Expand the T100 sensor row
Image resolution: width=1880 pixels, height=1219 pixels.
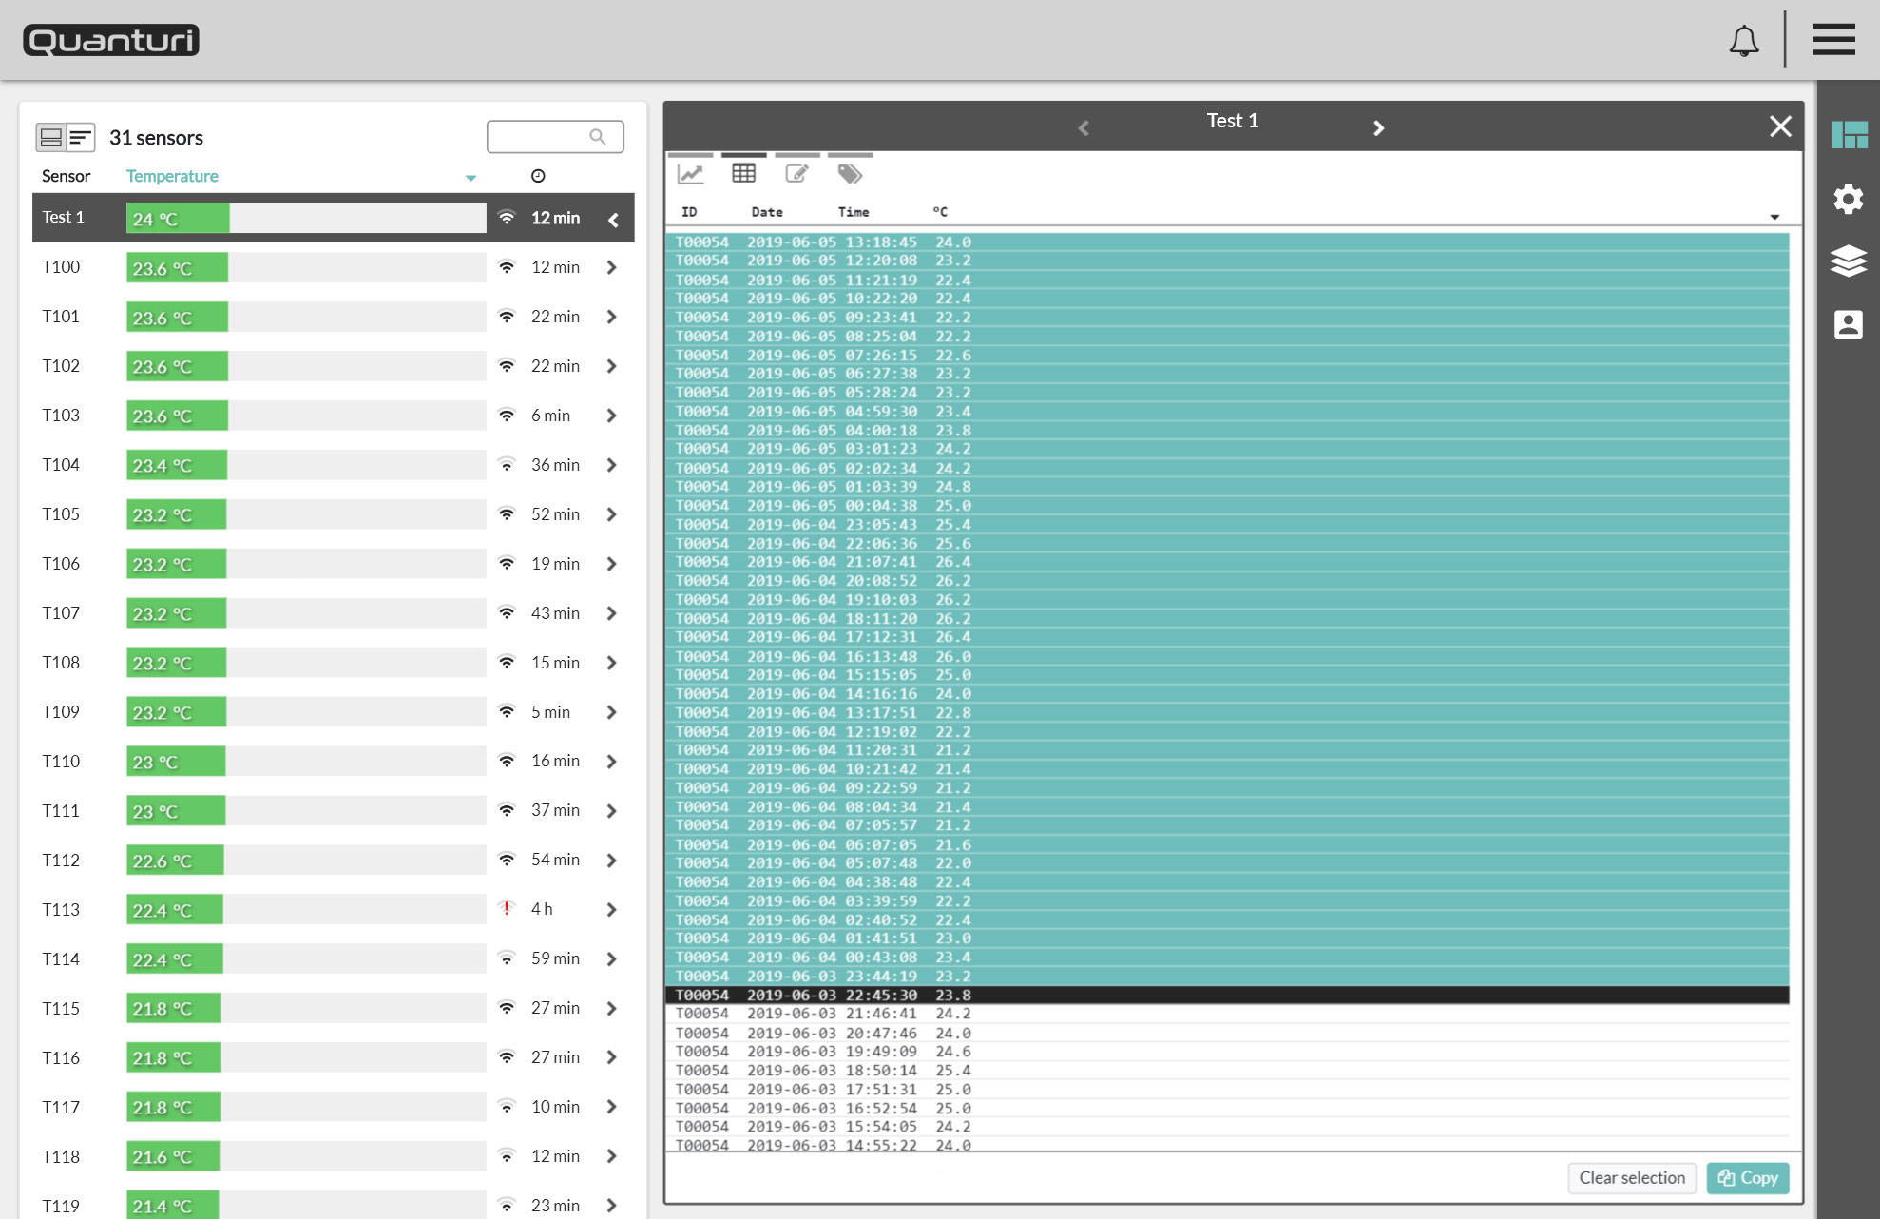tap(612, 267)
